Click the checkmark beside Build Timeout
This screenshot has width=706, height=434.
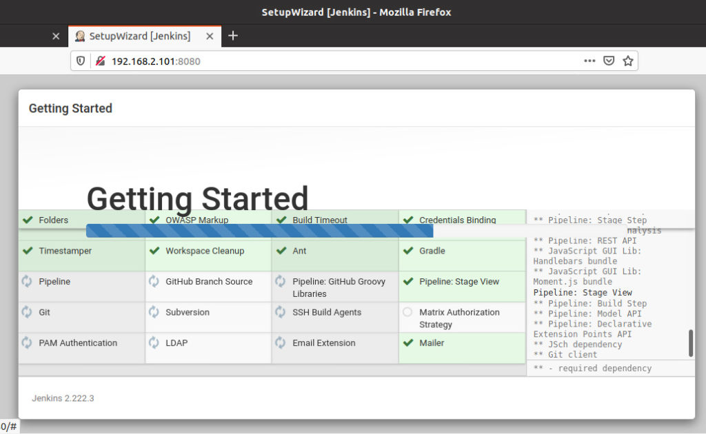click(x=281, y=220)
